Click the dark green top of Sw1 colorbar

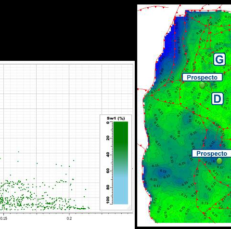point(121,129)
